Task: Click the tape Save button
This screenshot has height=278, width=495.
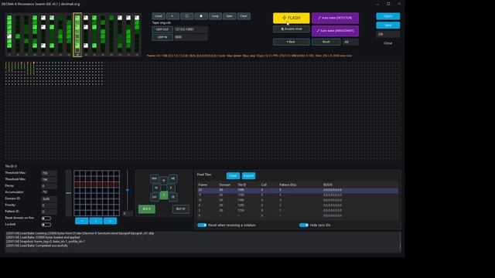Action: 229,16
